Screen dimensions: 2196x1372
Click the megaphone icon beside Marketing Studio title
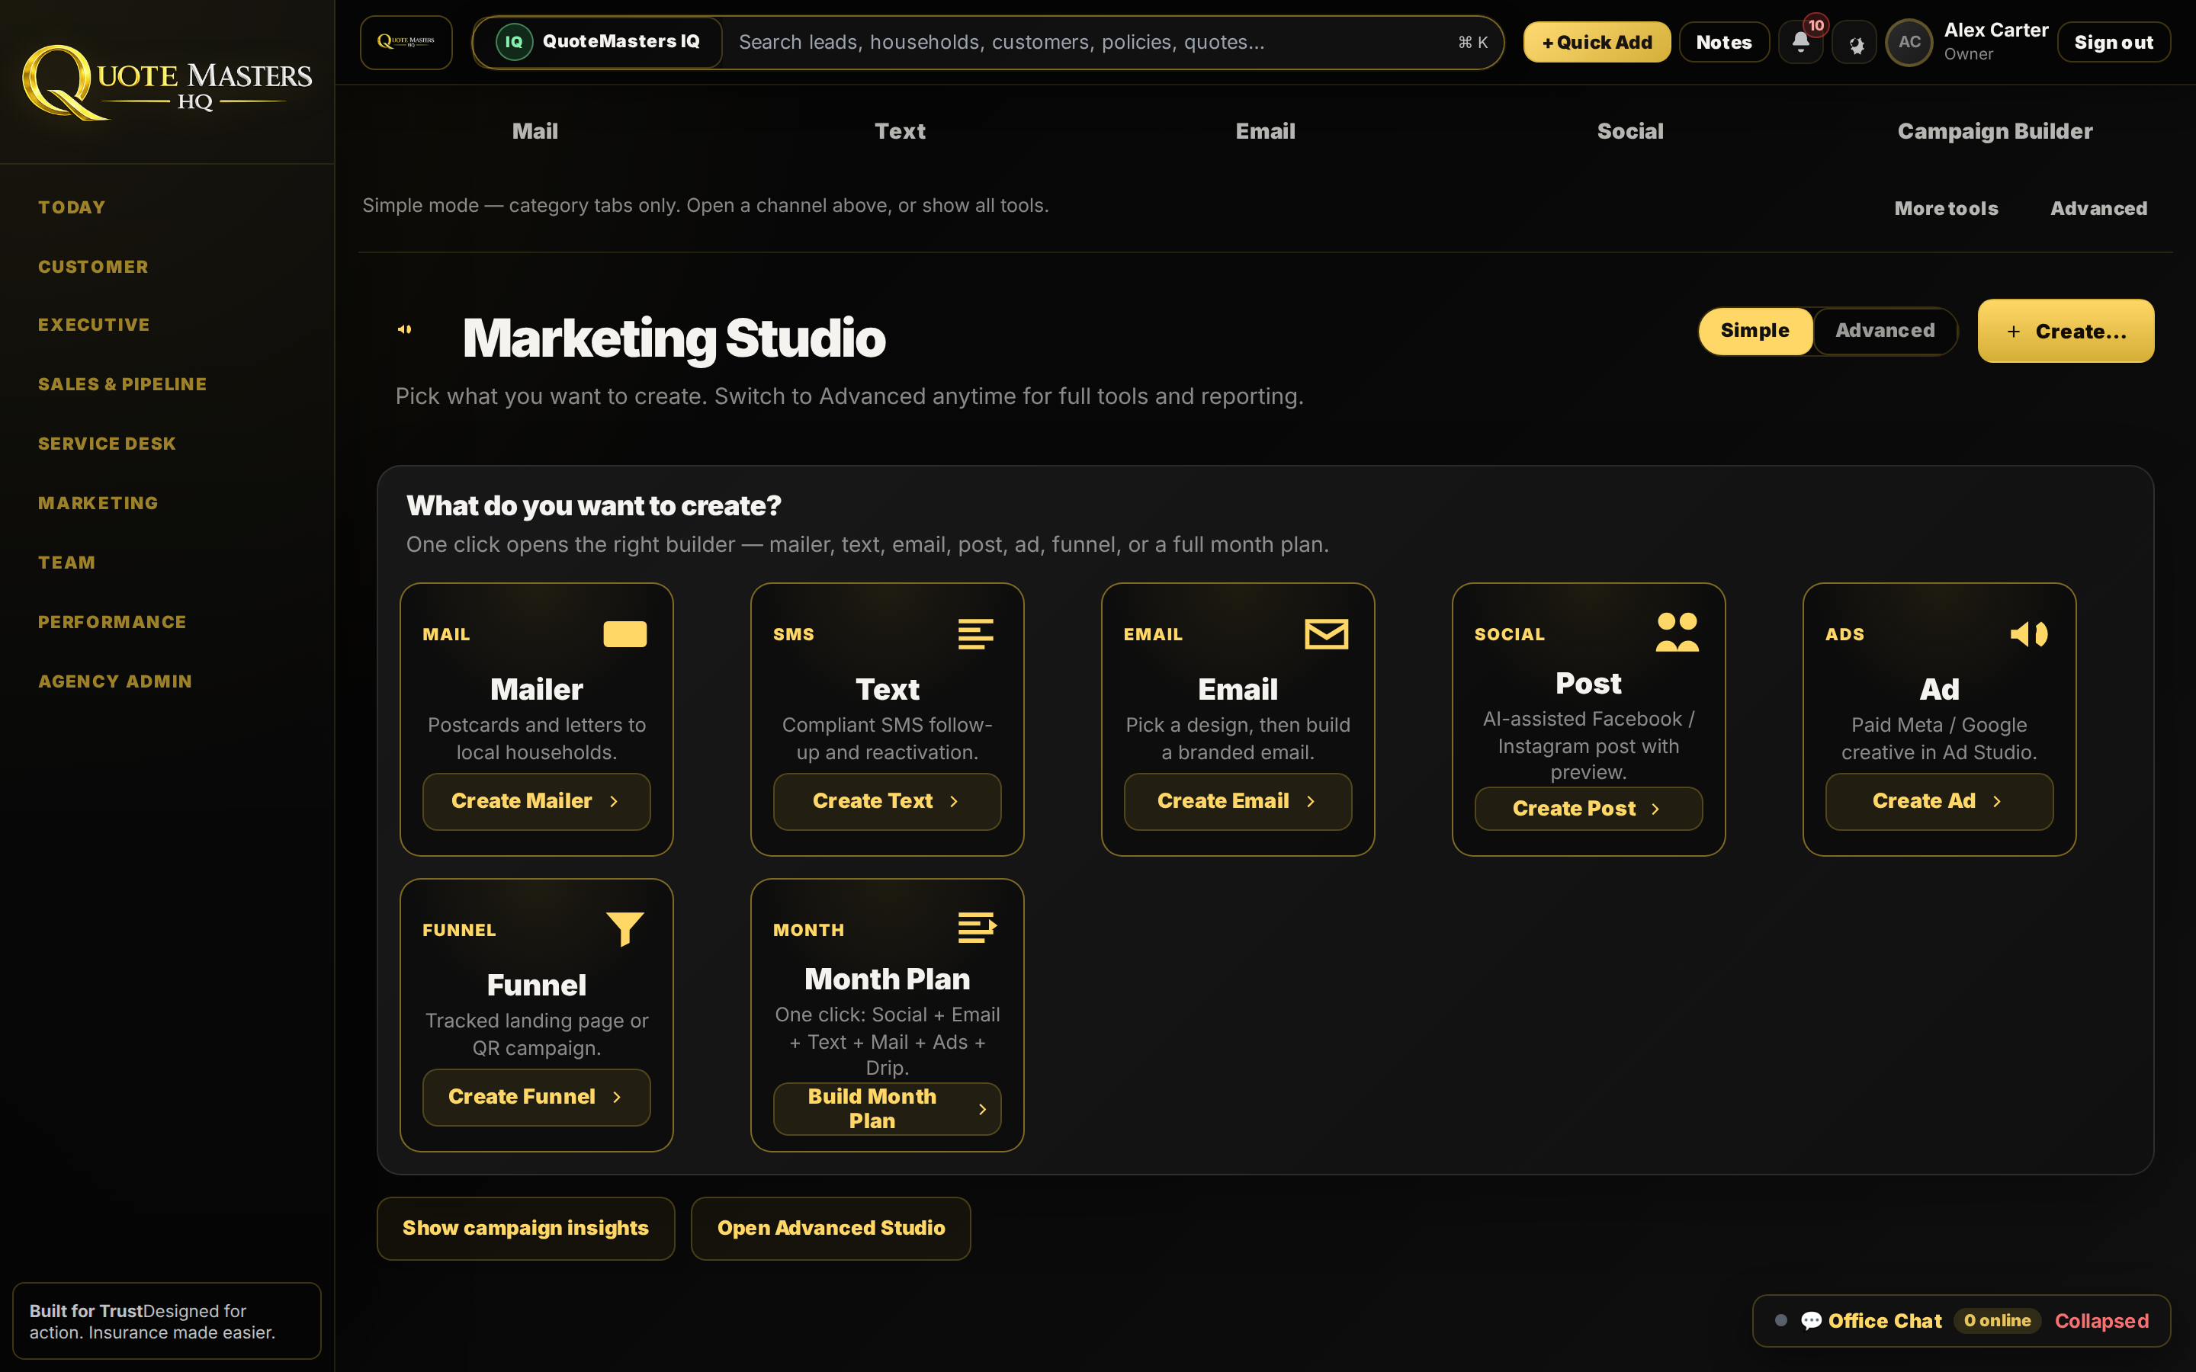(405, 329)
